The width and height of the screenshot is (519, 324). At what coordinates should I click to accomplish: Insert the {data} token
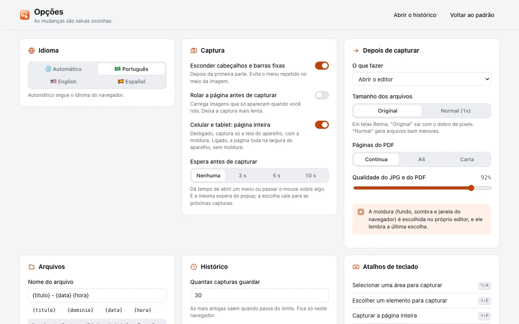coord(114,310)
